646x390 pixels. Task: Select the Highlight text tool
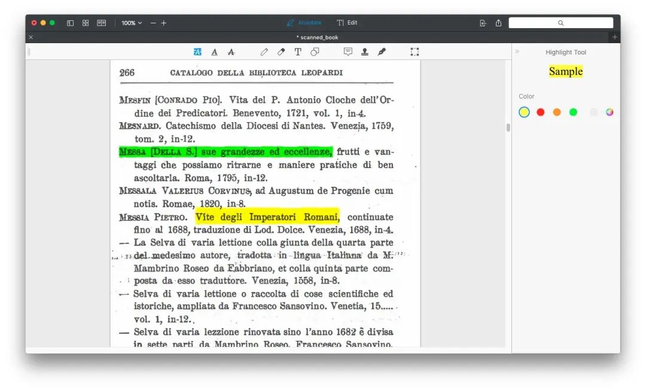(197, 52)
